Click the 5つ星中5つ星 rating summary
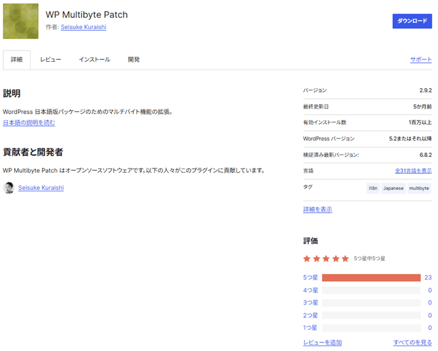 370,258
